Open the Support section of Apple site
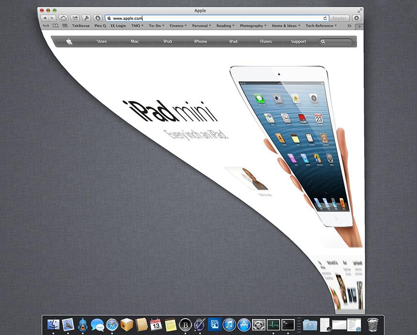Viewport: 417px width, 335px height. (x=298, y=42)
